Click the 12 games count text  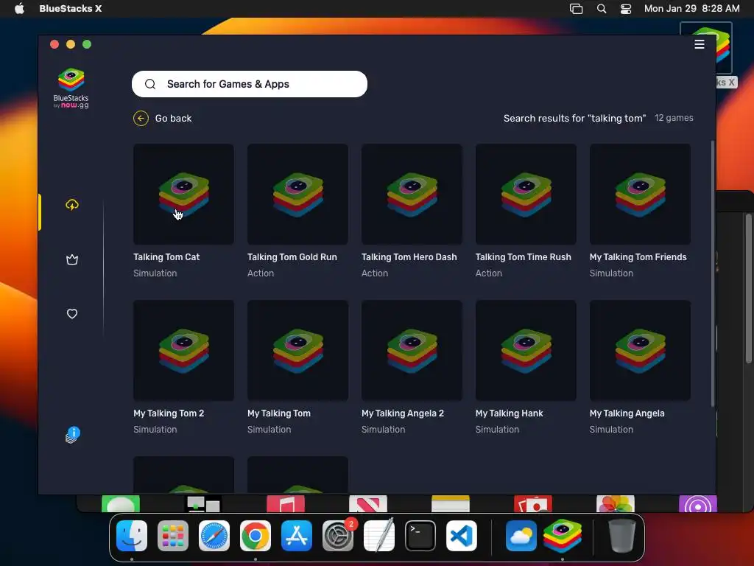(x=674, y=118)
